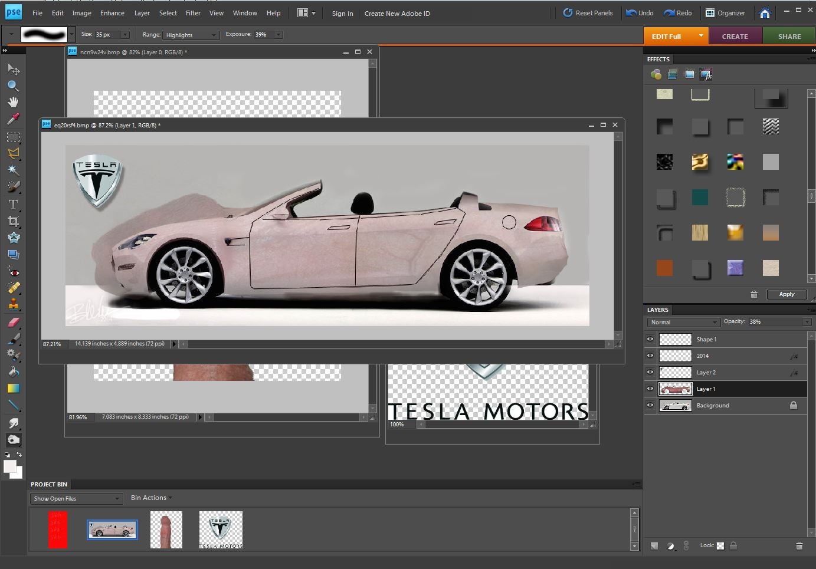Hide the Shape 1 layer
Screen dimensions: 816x569
(650, 339)
